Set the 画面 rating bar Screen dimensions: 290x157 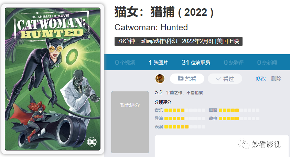point(239,110)
